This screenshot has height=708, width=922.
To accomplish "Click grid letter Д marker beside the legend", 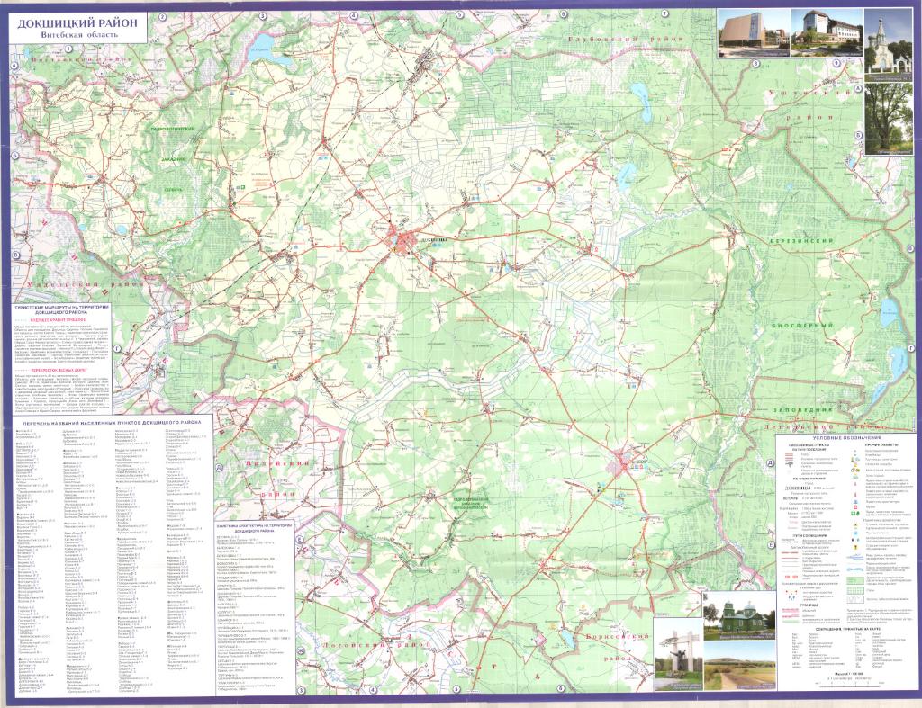I will 771,462.
